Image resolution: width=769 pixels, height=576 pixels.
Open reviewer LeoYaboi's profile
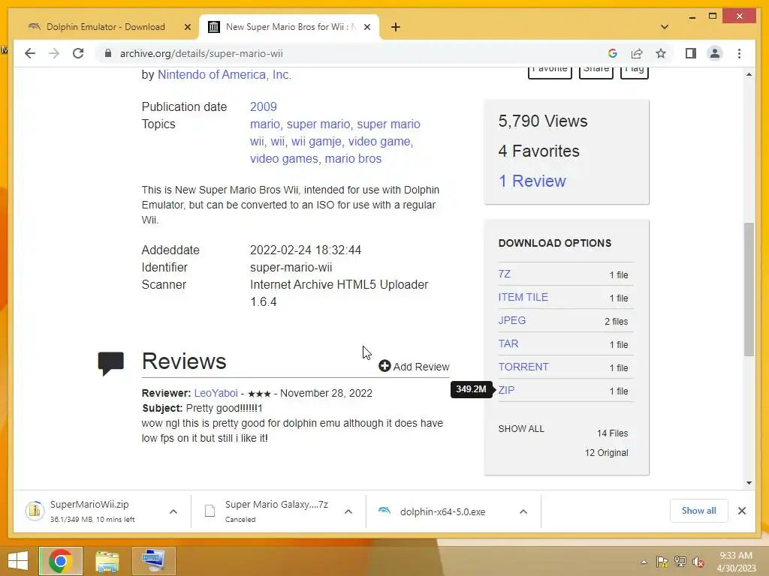(x=216, y=393)
